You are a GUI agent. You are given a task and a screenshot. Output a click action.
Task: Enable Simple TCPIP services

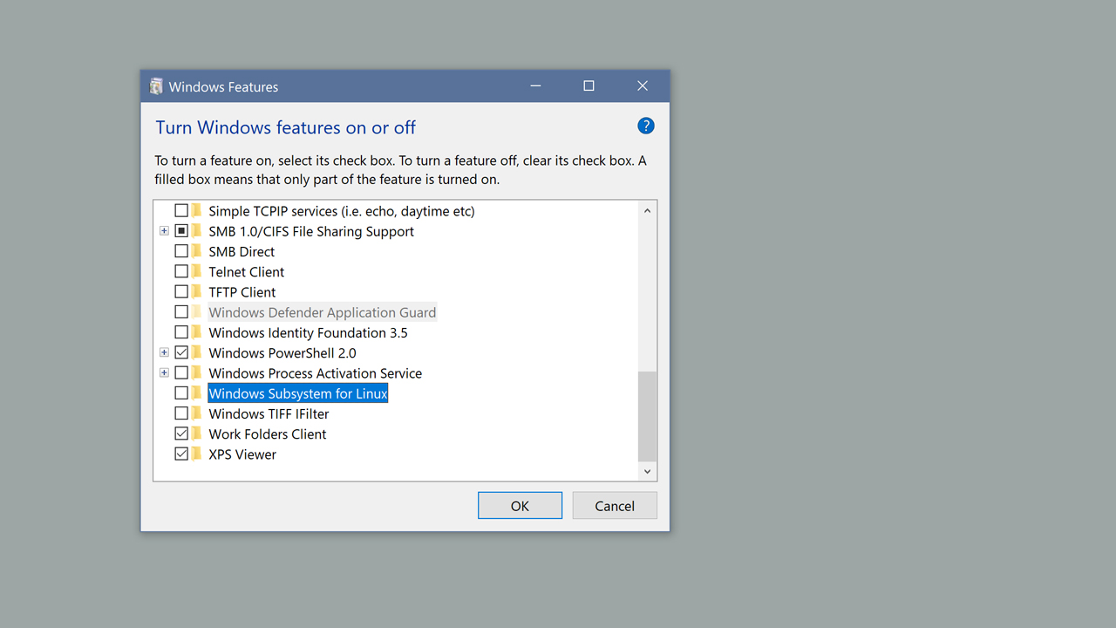[181, 210]
